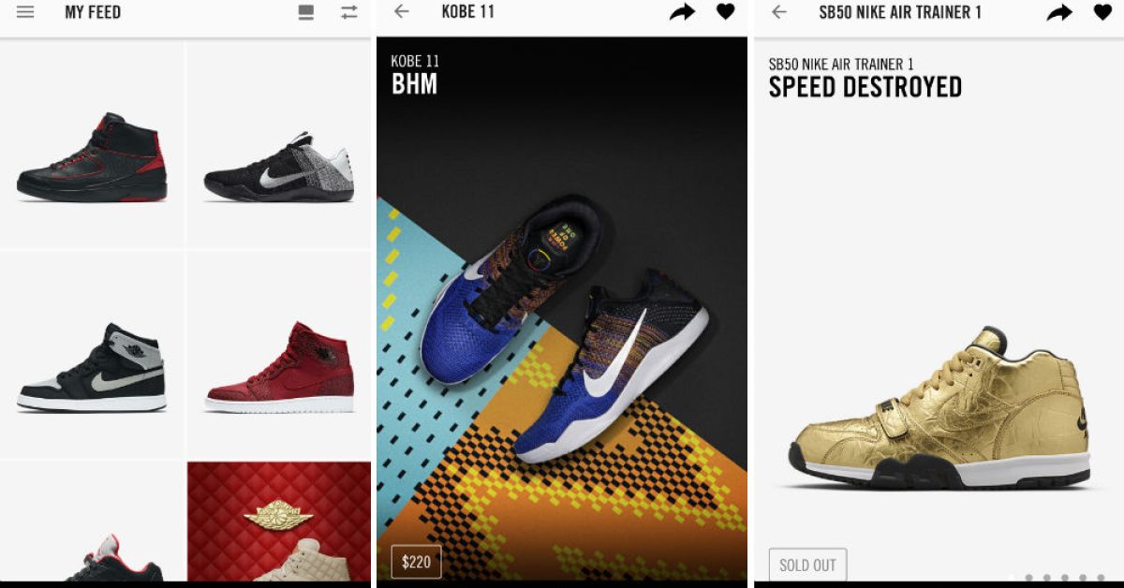Share the Kobe 11 BHM shoe

pos(683,12)
